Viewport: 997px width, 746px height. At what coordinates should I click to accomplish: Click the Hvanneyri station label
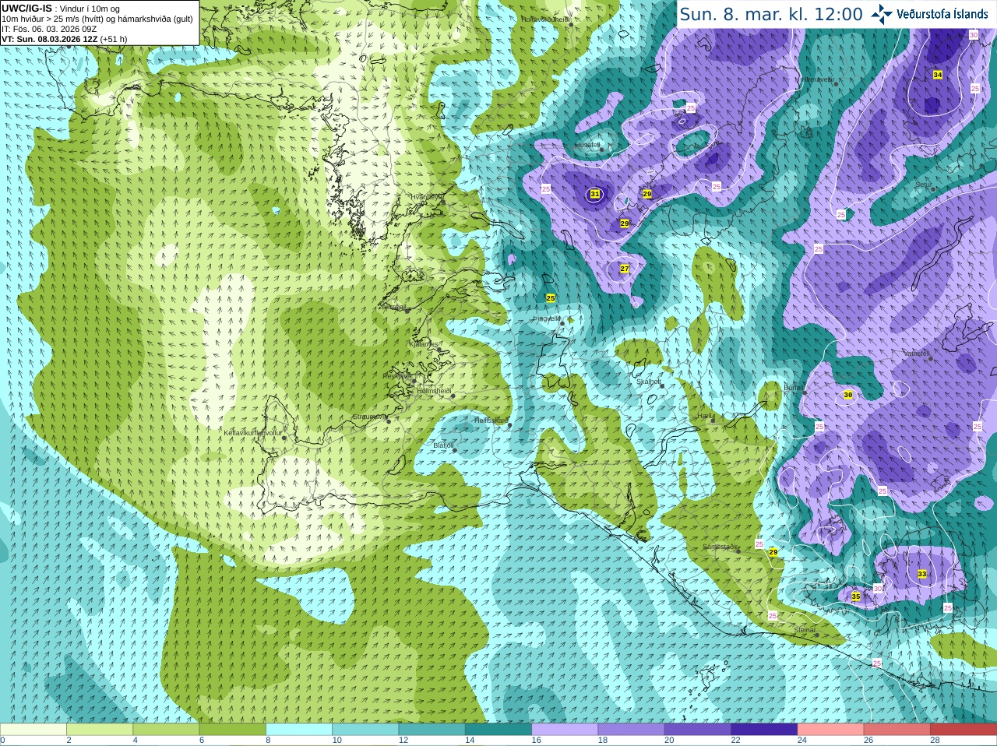(x=426, y=197)
